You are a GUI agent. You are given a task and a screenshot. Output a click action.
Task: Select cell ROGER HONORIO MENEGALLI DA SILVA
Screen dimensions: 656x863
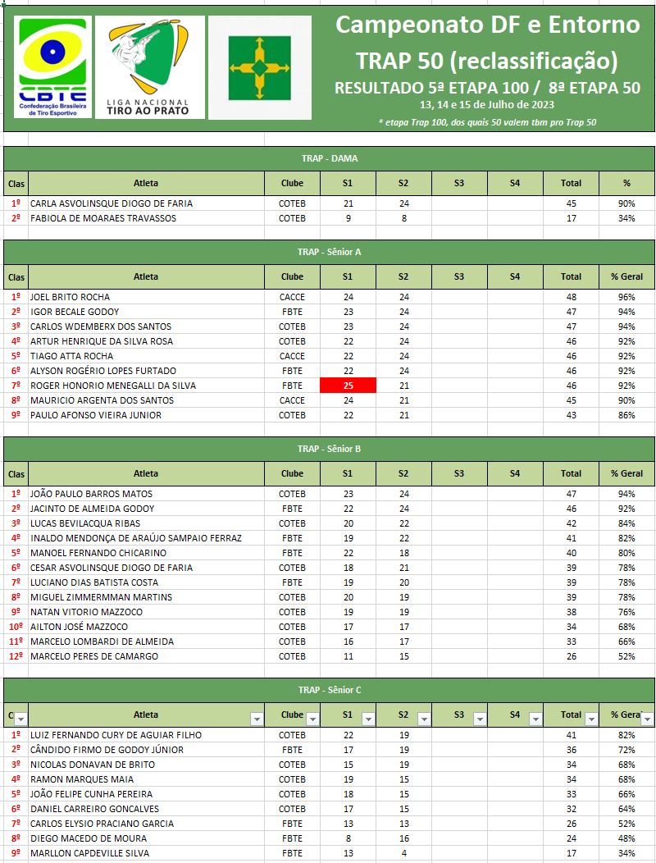pos(147,386)
